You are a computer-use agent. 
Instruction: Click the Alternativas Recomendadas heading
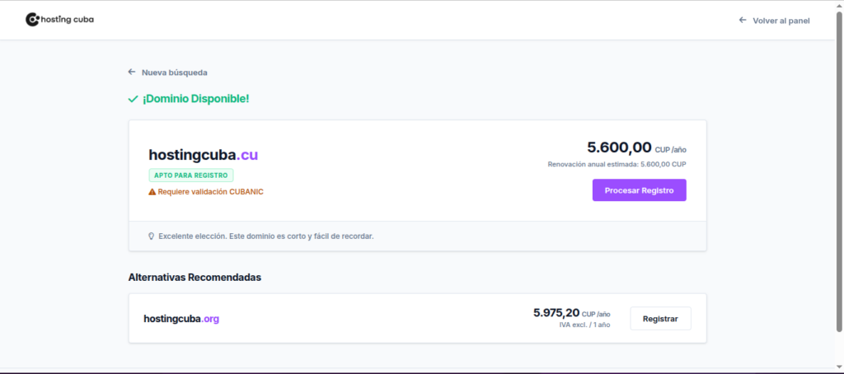[x=195, y=278]
